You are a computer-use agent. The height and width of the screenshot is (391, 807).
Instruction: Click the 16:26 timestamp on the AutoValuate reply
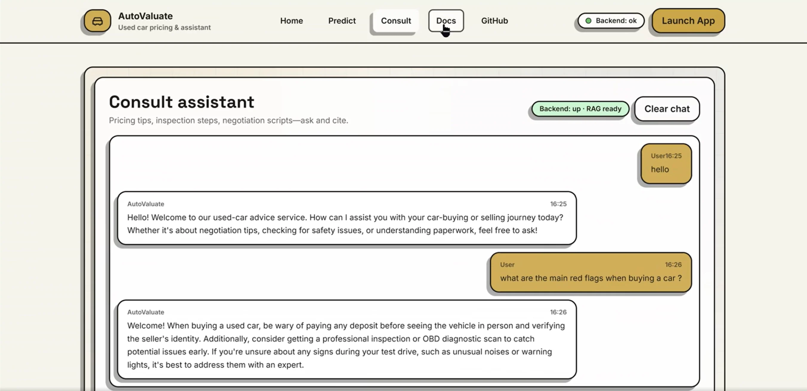tap(558, 312)
